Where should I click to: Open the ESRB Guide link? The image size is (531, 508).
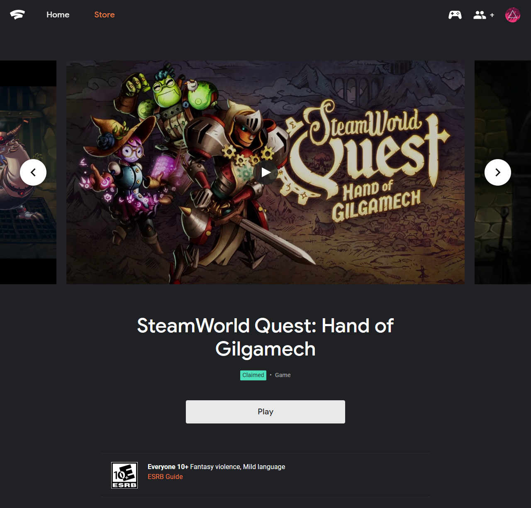[x=165, y=477]
